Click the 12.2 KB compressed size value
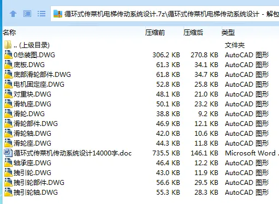279x204 pixels. tap(206, 163)
